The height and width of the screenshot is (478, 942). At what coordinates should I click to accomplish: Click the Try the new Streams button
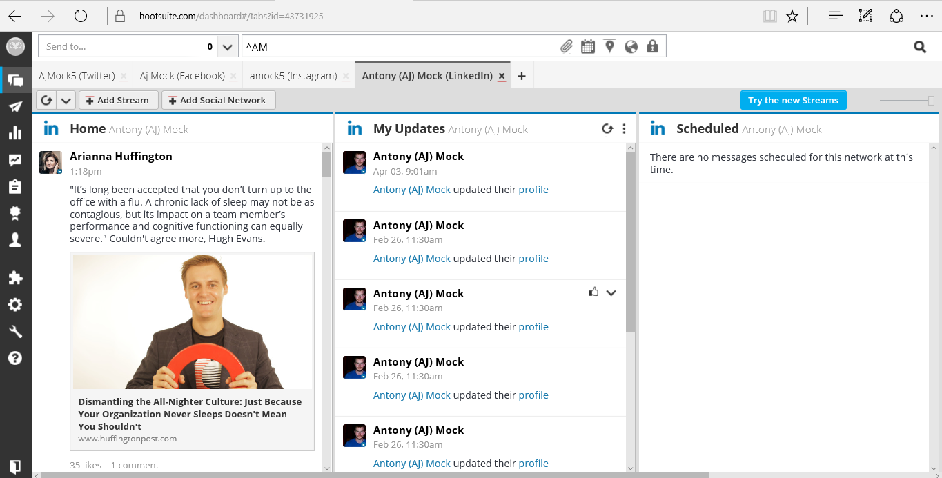793,101
